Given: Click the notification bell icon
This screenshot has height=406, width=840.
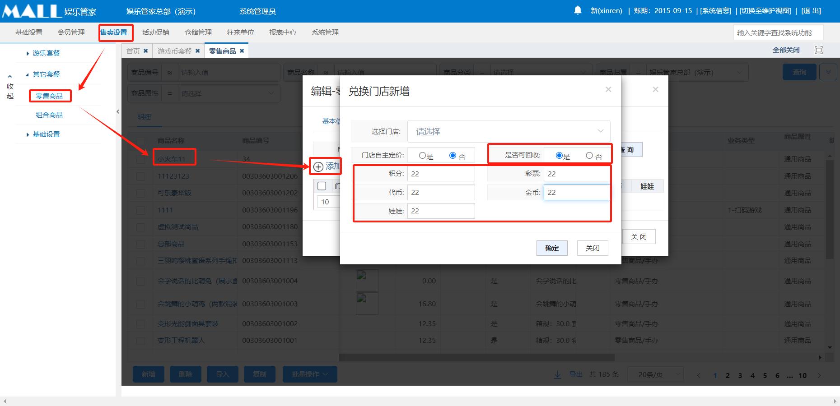Looking at the screenshot, I should pos(578,10).
